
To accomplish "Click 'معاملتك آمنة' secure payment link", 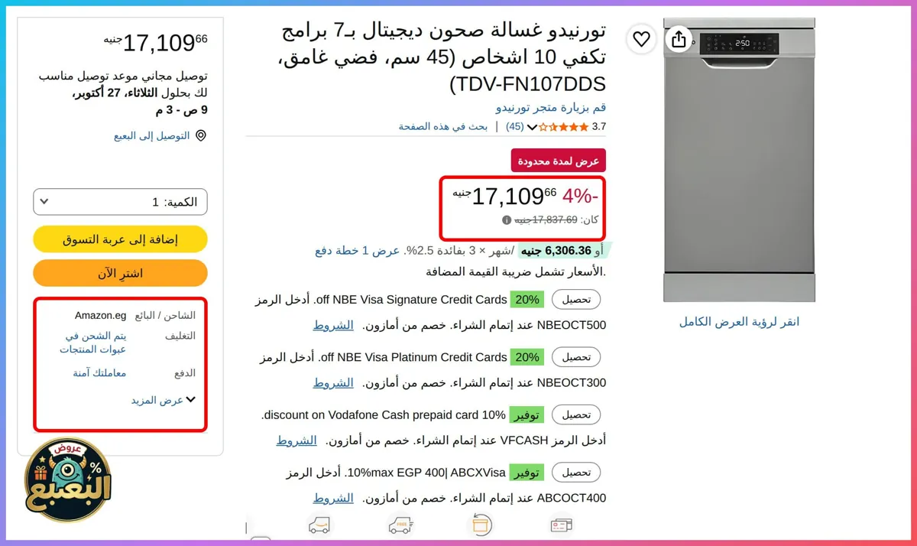I will 99,373.
